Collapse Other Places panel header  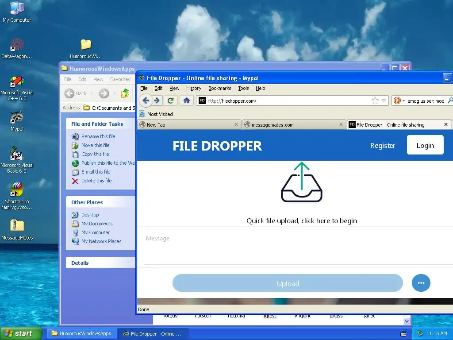(x=100, y=202)
